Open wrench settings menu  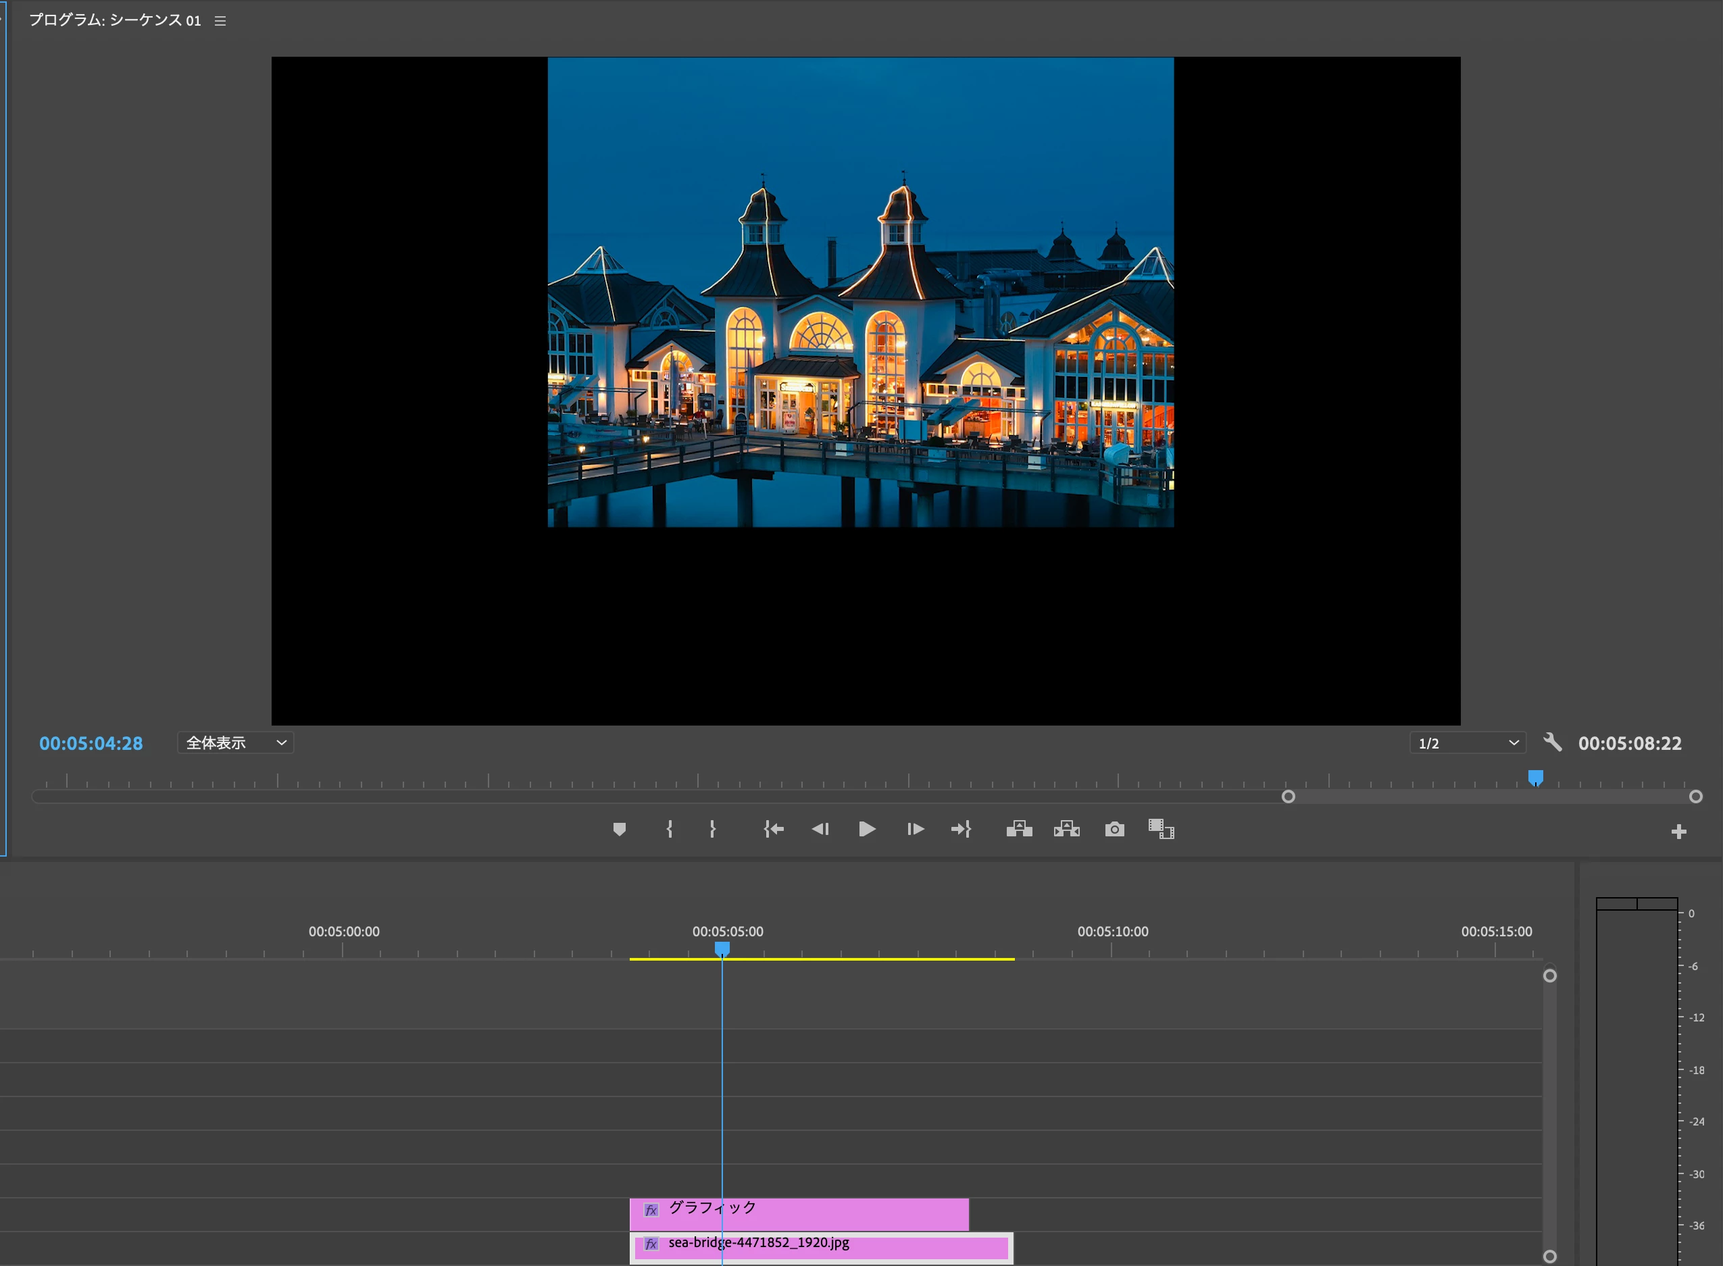[x=1552, y=742]
